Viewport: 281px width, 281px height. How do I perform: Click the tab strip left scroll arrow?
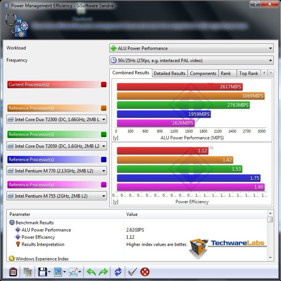click(264, 73)
